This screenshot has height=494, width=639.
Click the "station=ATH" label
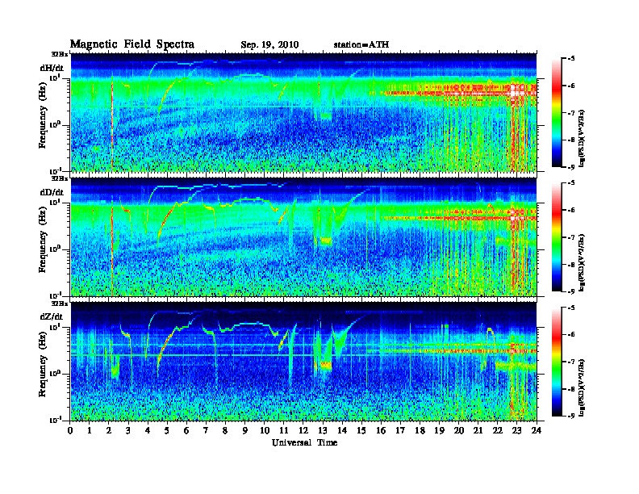[361, 45]
